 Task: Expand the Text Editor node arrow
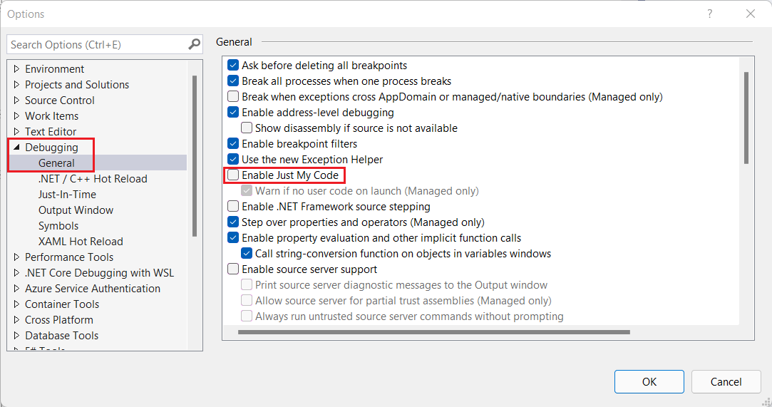[x=17, y=132]
